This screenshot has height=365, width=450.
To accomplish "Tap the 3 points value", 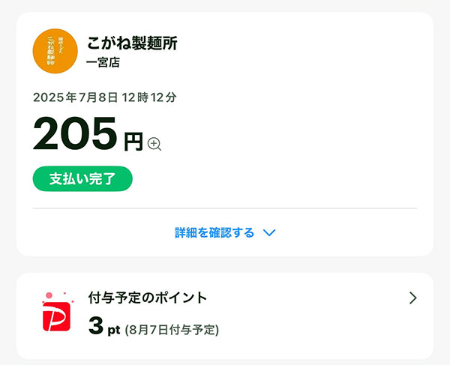I will point(96,326).
